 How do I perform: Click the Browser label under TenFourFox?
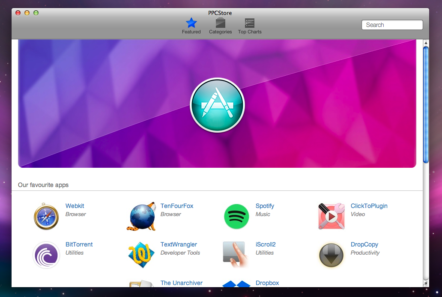(x=170, y=214)
